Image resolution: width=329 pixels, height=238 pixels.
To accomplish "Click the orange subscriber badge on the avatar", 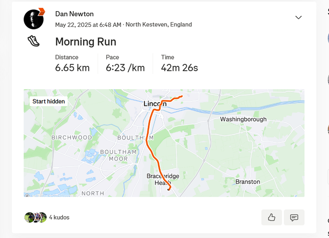I will coord(42,12).
